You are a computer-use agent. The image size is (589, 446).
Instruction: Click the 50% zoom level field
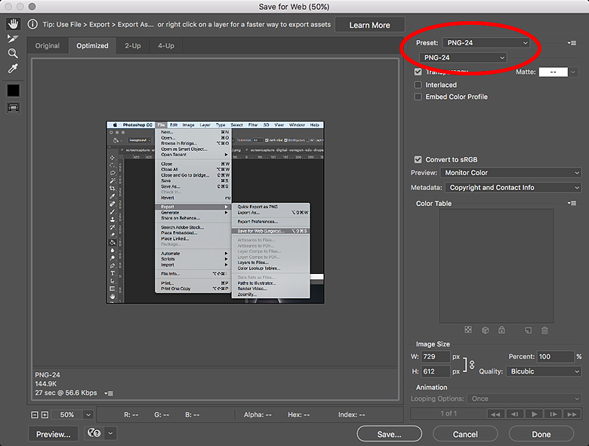pos(67,415)
